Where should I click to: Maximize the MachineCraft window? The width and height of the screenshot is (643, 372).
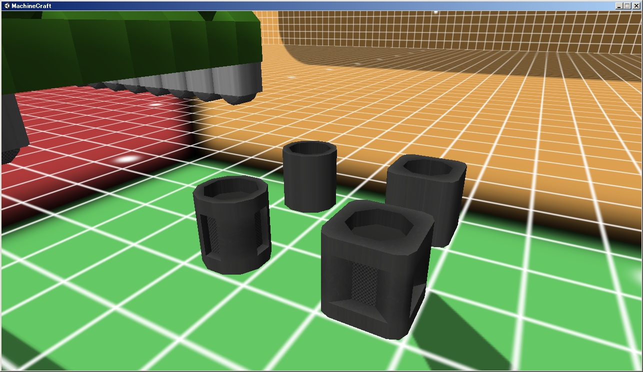point(628,6)
